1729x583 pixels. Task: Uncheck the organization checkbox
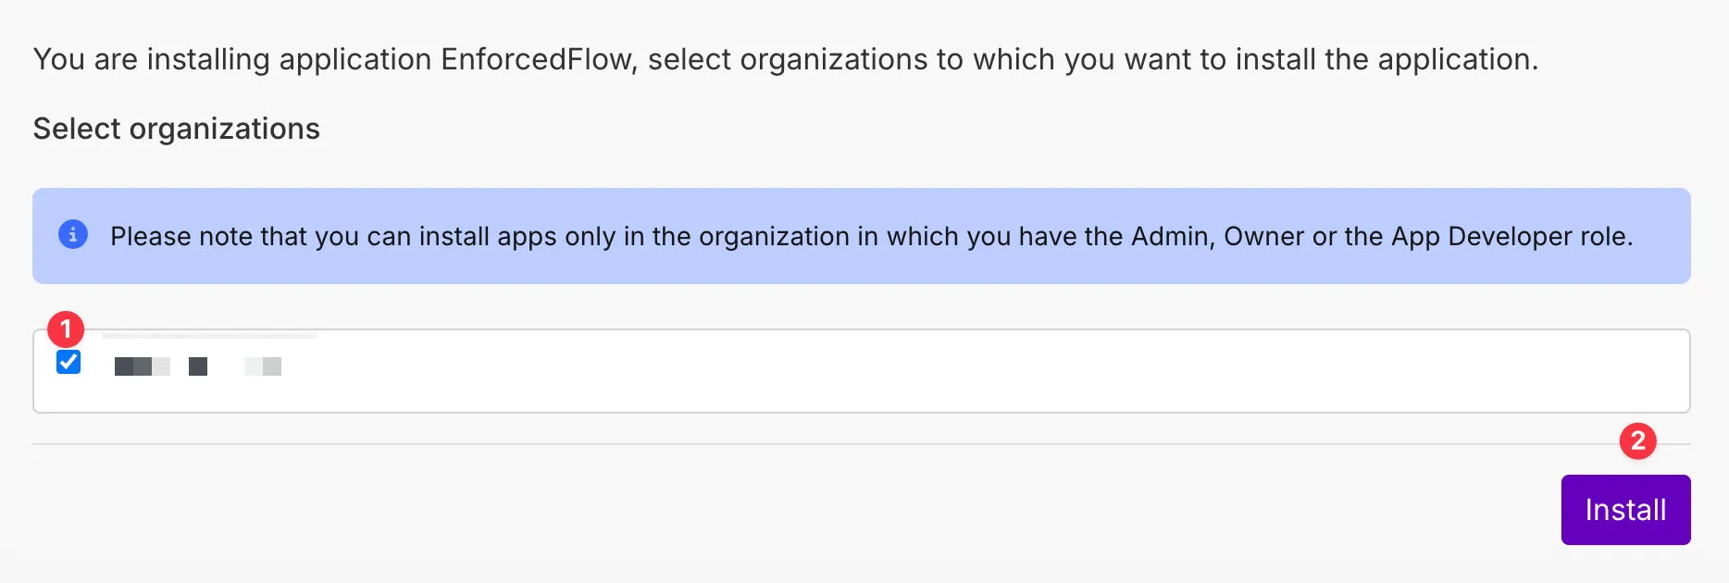[x=68, y=362]
